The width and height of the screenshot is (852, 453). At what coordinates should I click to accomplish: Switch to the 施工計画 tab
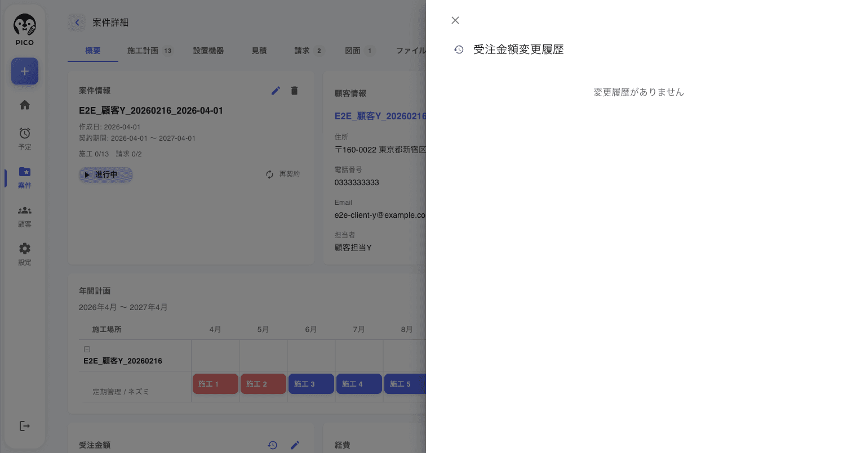(149, 51)
